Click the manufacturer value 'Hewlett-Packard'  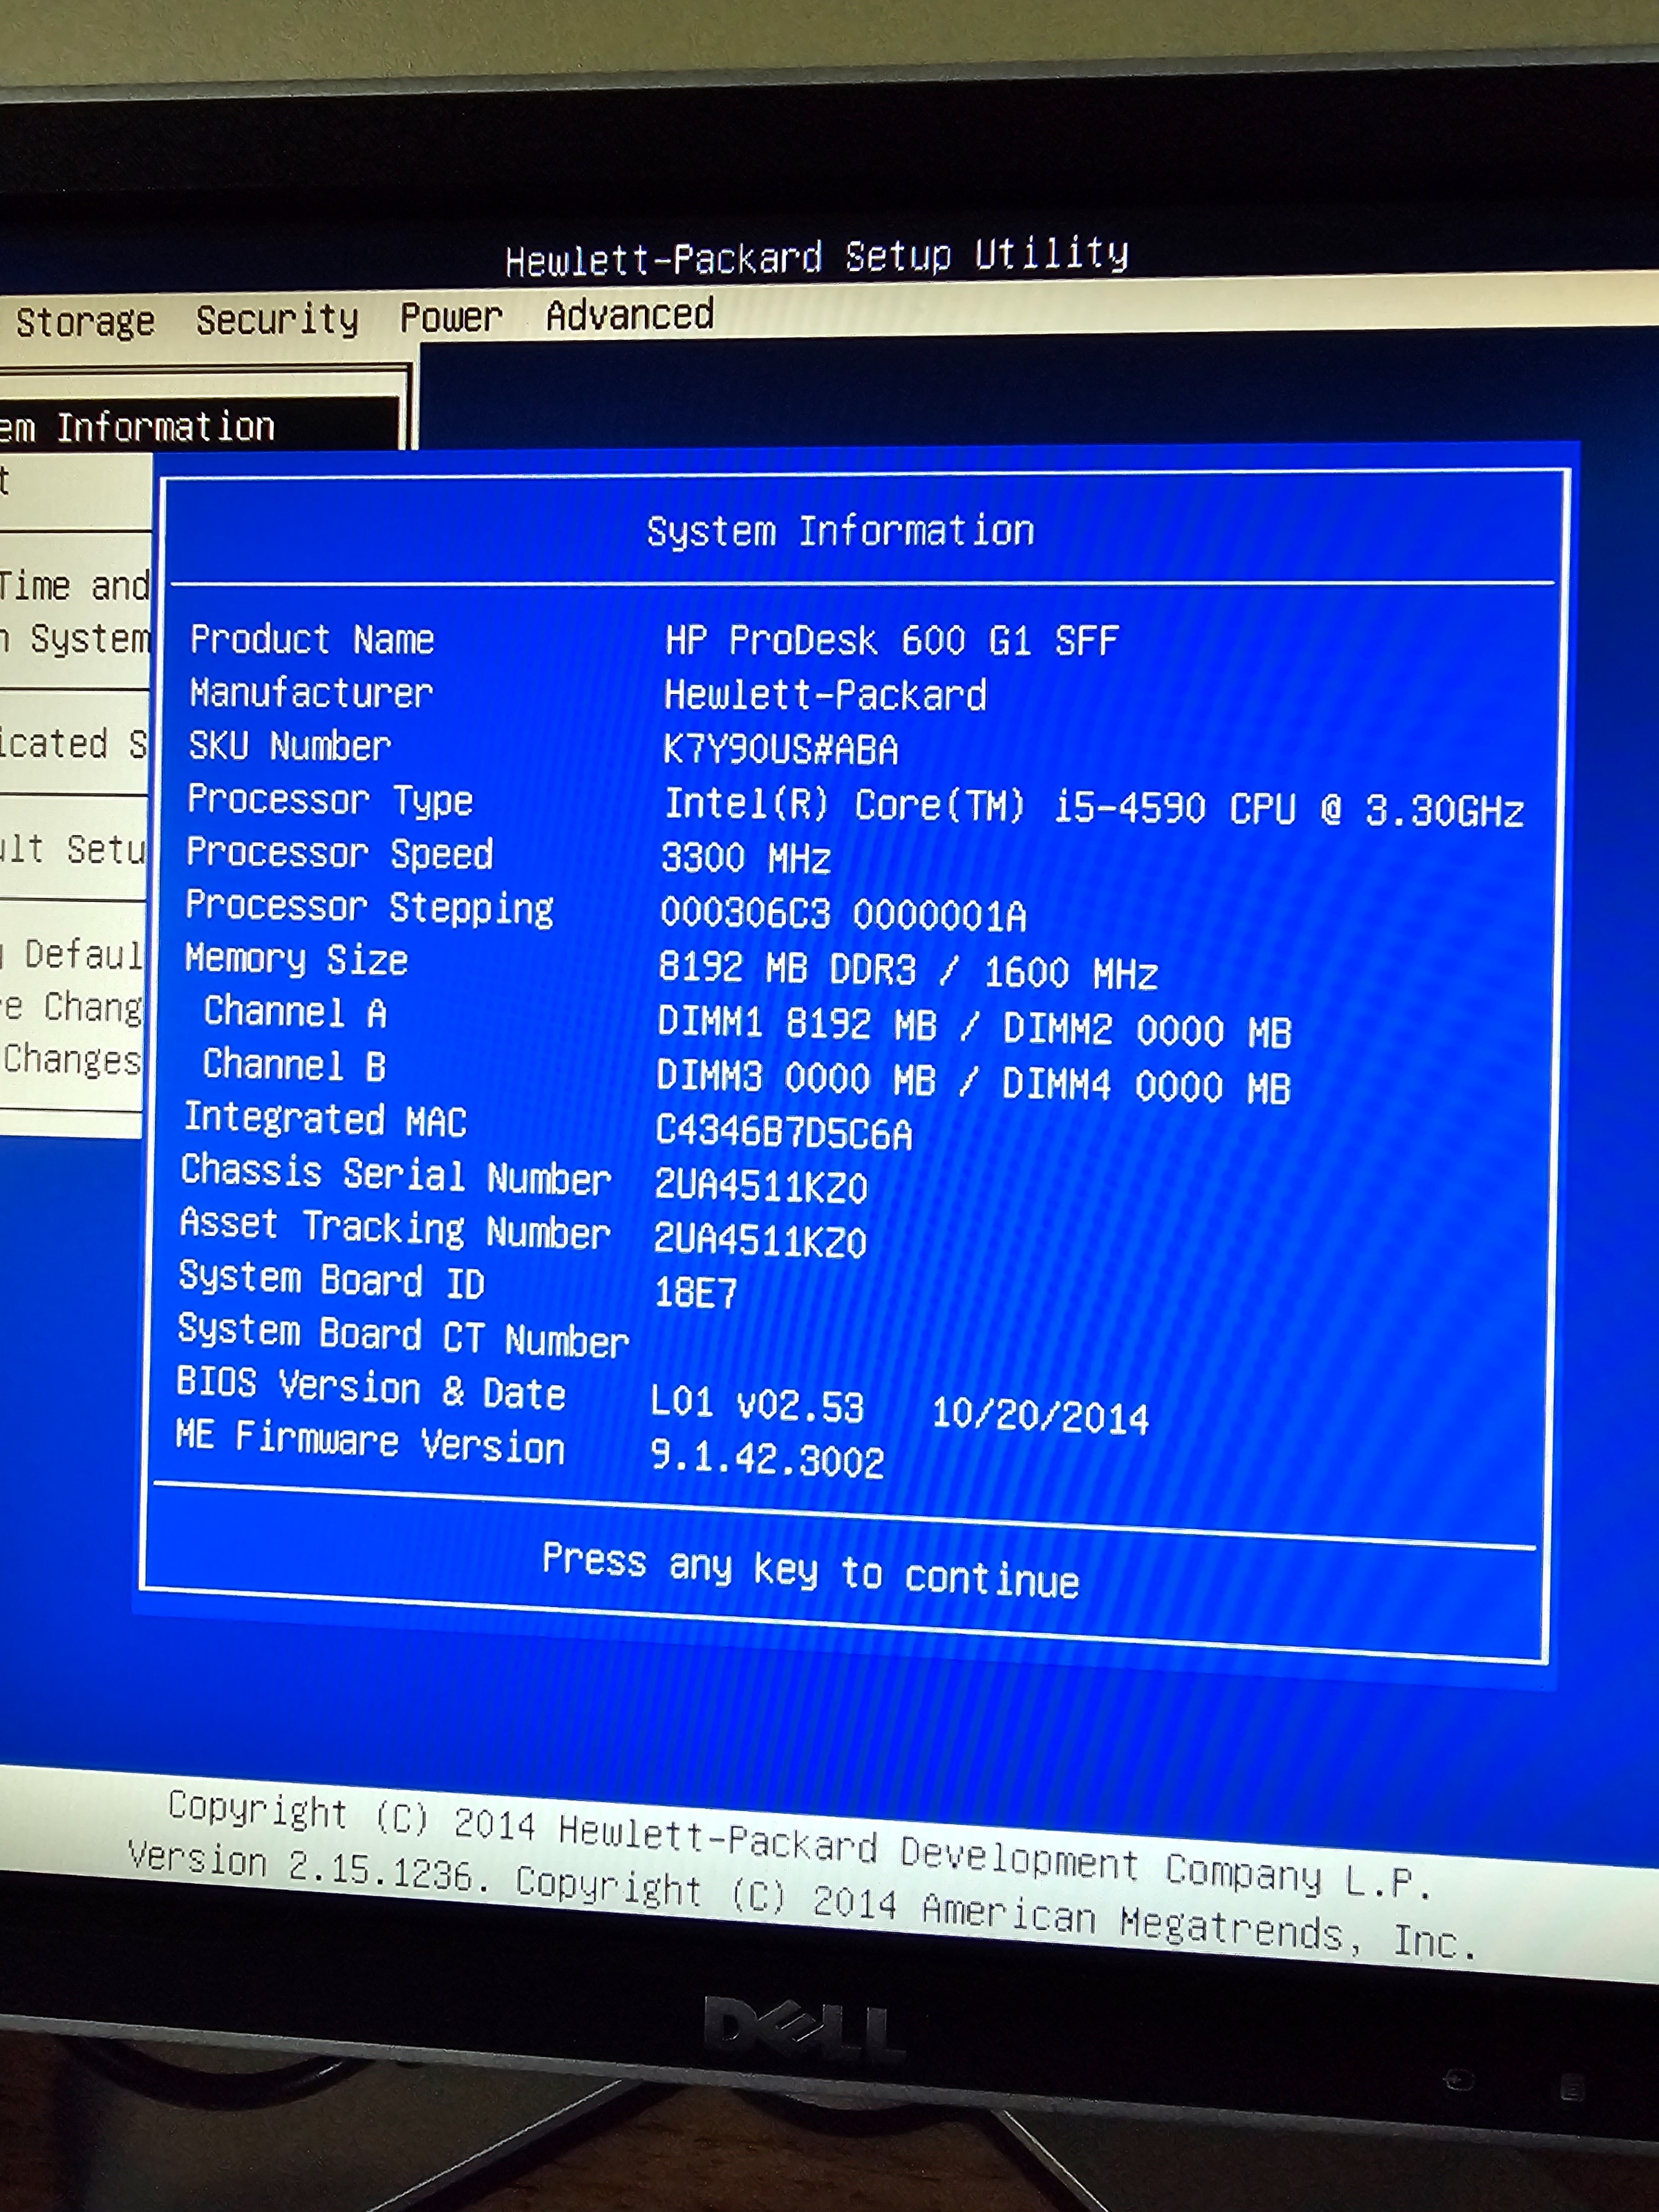click(x=825, y=695)
